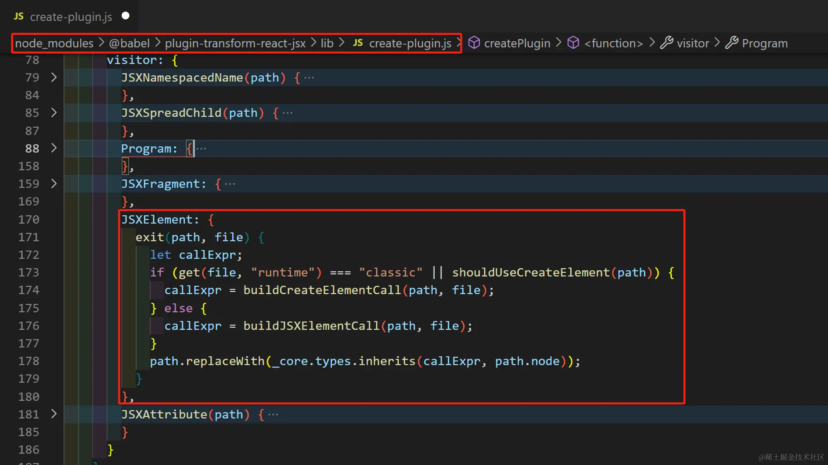The image size is (828, 465).
Task: Click plugin-transform-react-jsx breadcrumb folder
Action: coord(235,43)
